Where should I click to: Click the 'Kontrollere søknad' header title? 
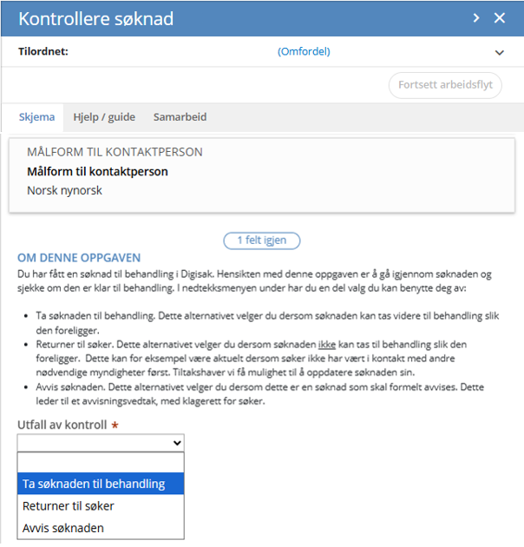[x=96, y=19]
